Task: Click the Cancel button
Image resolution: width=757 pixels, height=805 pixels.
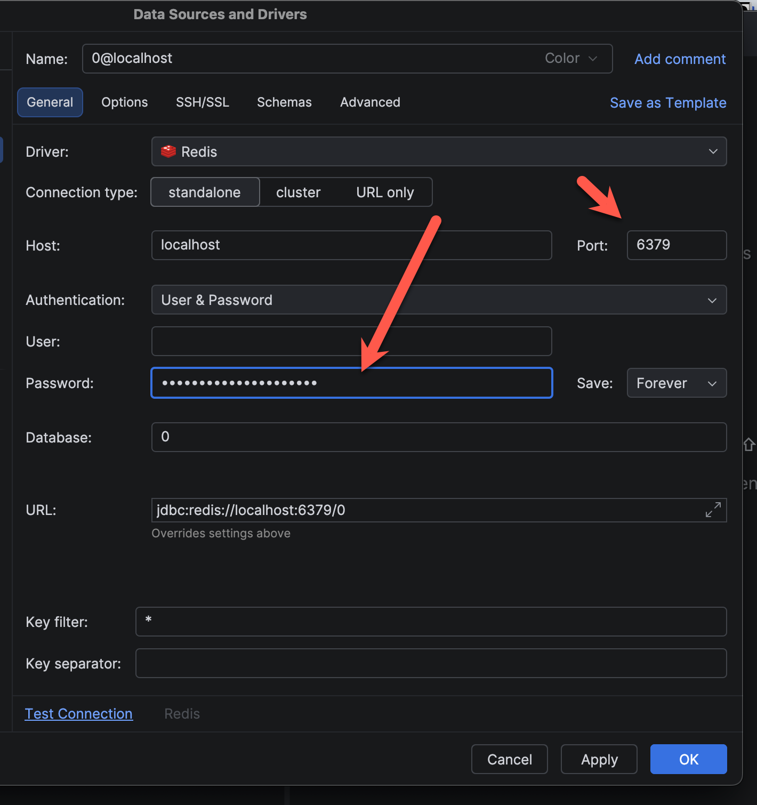Action: pos(509,759)
